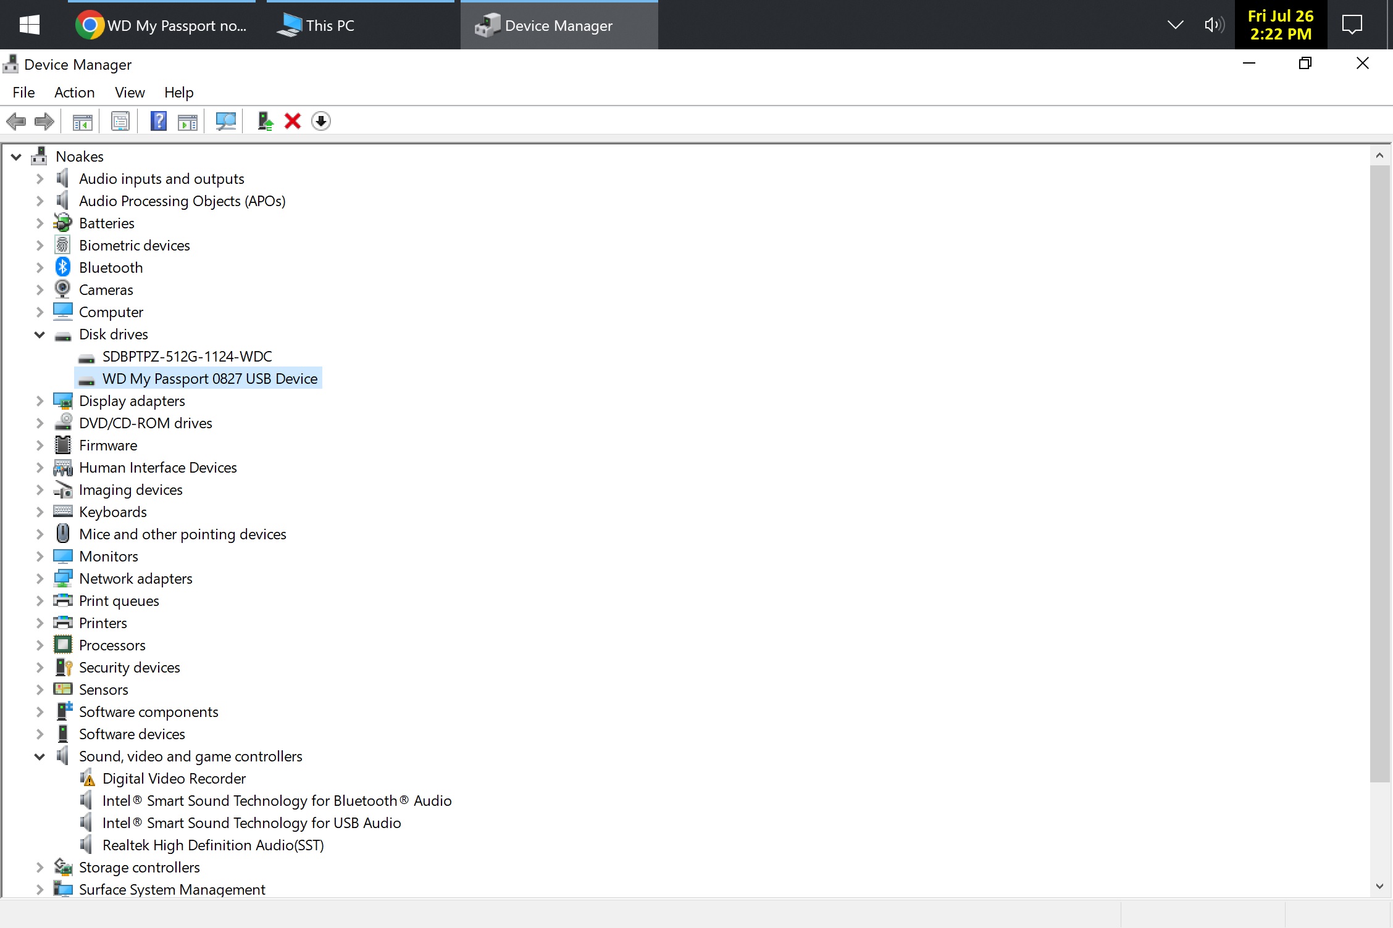The image size is (1393, 928).
Task: Select the Software devices label
Action: tap(132, 734)
